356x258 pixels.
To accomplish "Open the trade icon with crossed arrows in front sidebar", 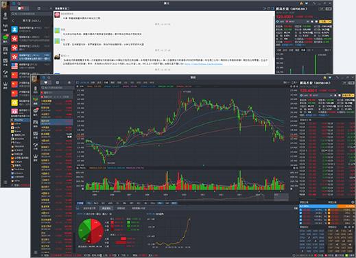I will [x=36, y=146].
